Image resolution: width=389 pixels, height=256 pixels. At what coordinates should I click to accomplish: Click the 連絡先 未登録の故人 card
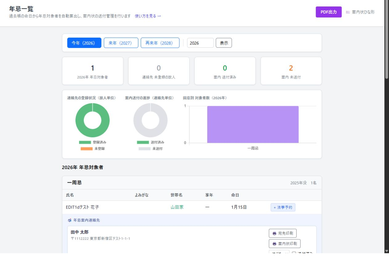point(159,71)
